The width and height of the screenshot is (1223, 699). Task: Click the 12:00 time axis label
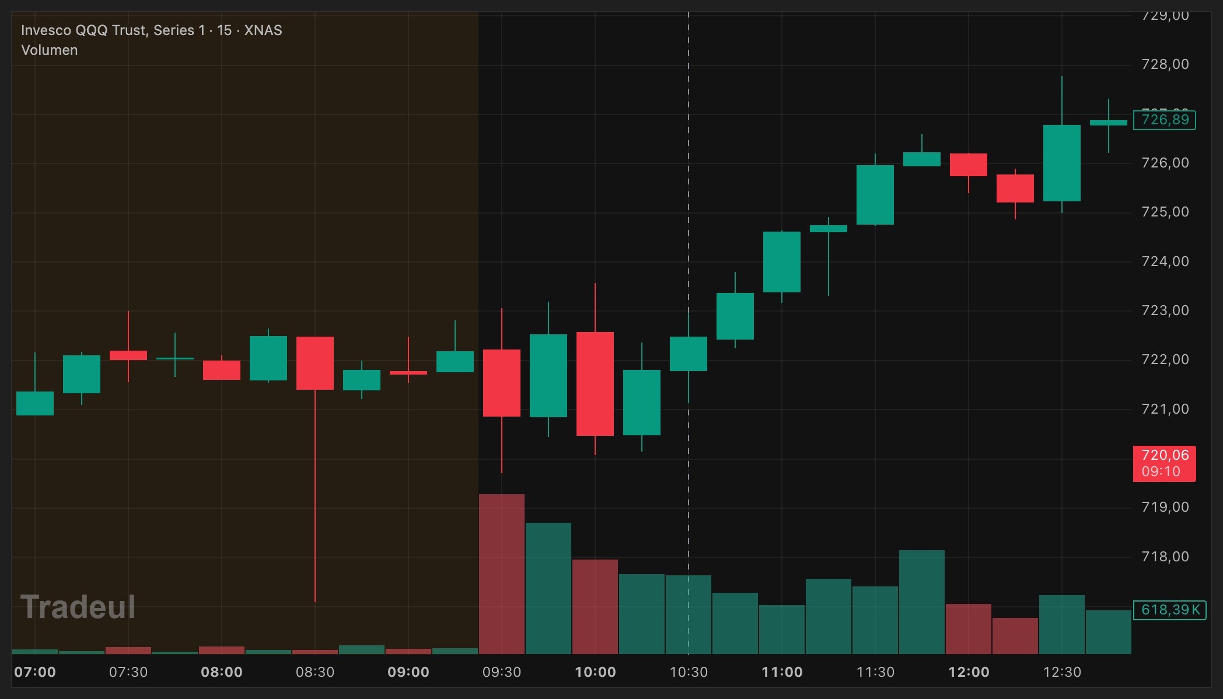click(x=969, y=672)
